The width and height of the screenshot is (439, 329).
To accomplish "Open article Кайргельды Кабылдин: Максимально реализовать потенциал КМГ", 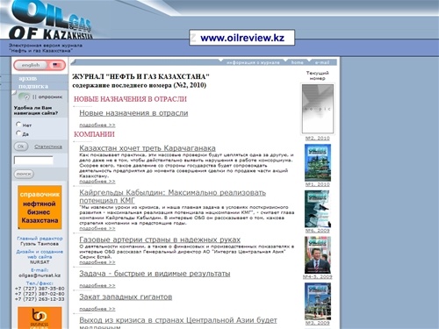I will [x=172, y=197].
